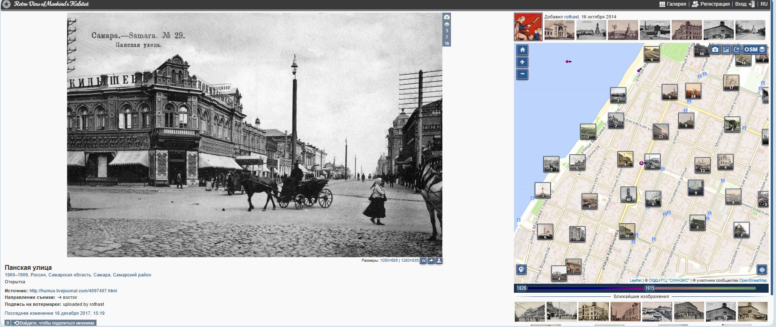
Task: Download the photo using download icon
Action: (439, 260)
